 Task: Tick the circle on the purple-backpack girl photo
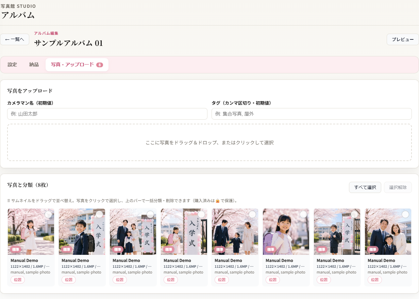[303, 214]
